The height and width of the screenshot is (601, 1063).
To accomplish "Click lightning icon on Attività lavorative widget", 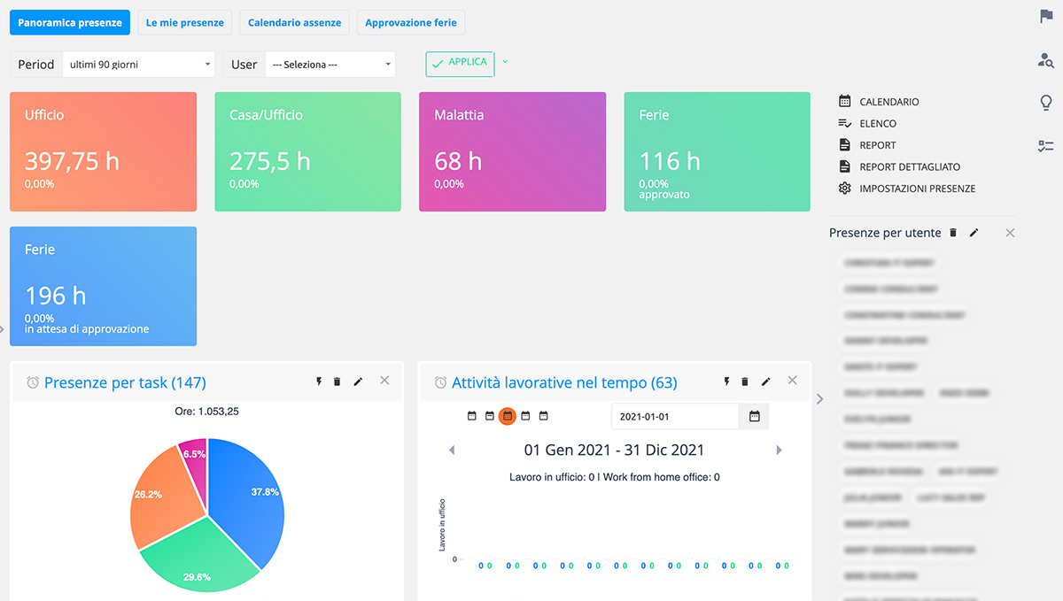I will (726, 381).
